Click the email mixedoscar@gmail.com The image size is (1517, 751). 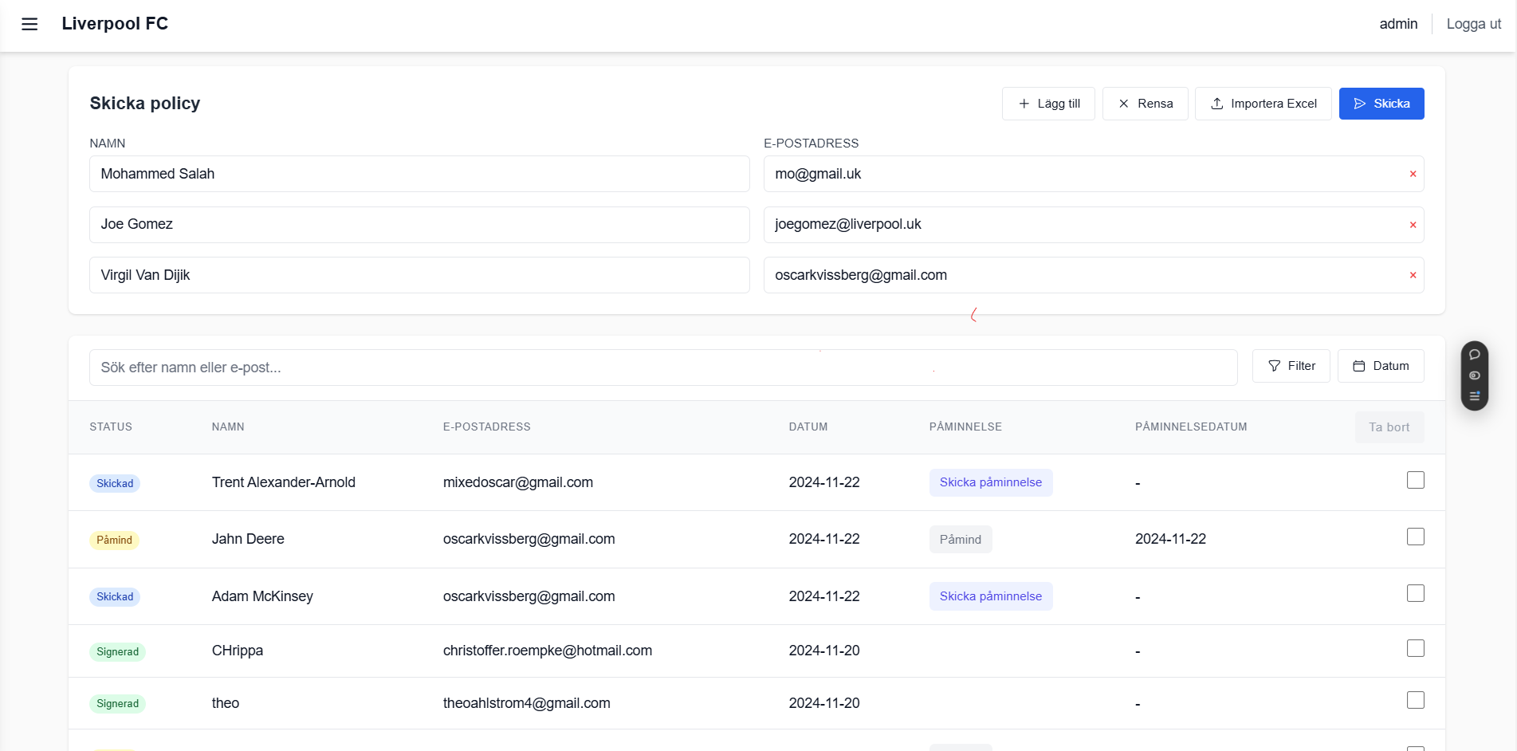point(518,482)
